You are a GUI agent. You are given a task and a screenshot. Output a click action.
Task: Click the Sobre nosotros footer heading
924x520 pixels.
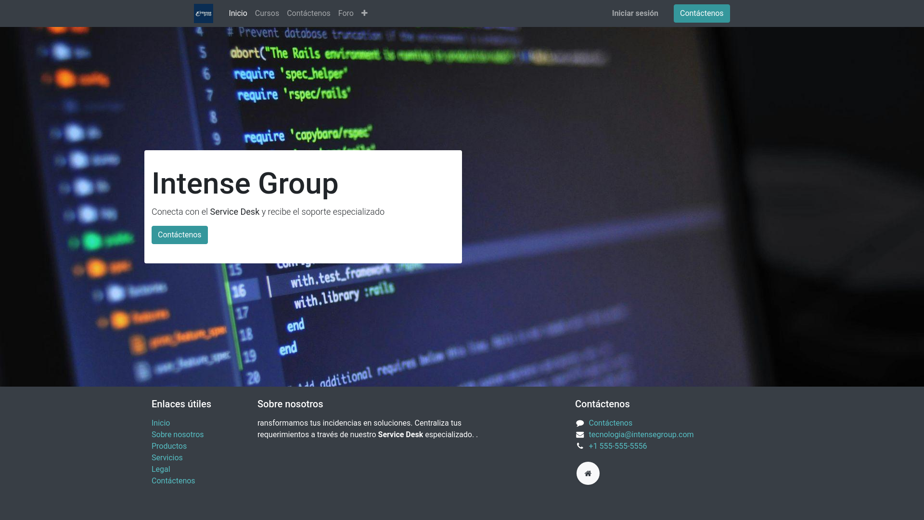pyautogui.click(x=290, y=404)
